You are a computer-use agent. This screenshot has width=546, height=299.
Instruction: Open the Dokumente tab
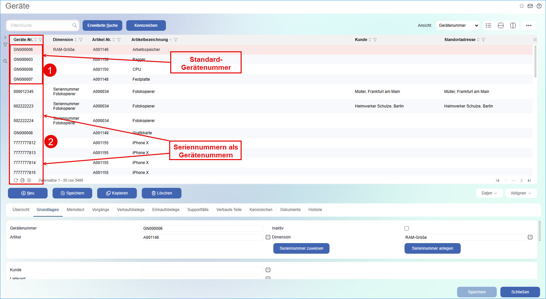click(x=291, y=210)
